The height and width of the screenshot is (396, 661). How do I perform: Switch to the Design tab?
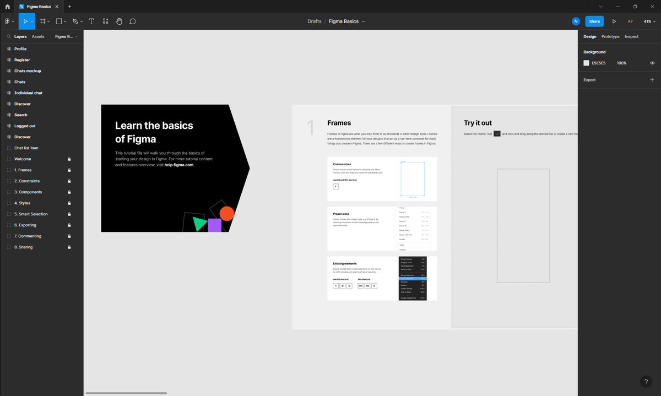(x=589, y=36)
